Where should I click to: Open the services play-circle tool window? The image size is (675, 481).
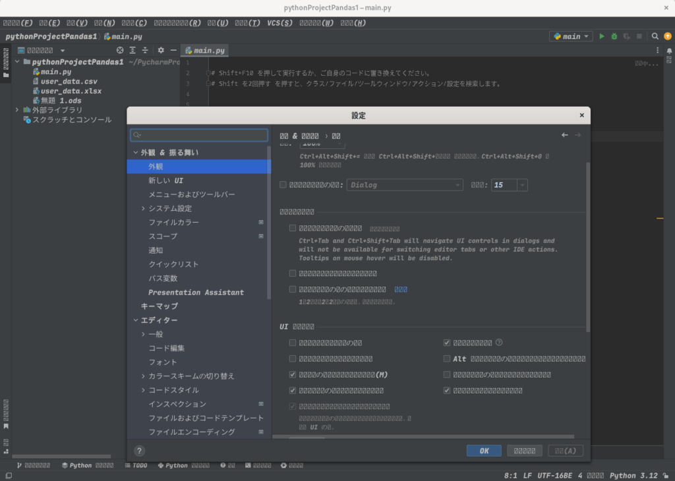click(292, 465)
